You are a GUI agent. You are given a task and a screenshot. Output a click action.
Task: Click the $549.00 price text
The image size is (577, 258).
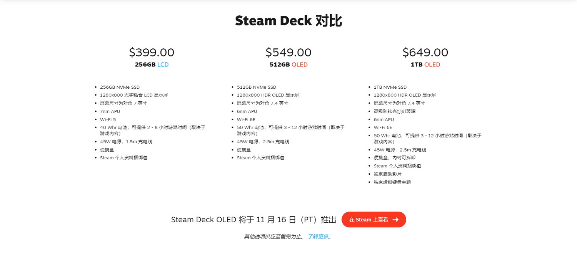tap(288, 52)
